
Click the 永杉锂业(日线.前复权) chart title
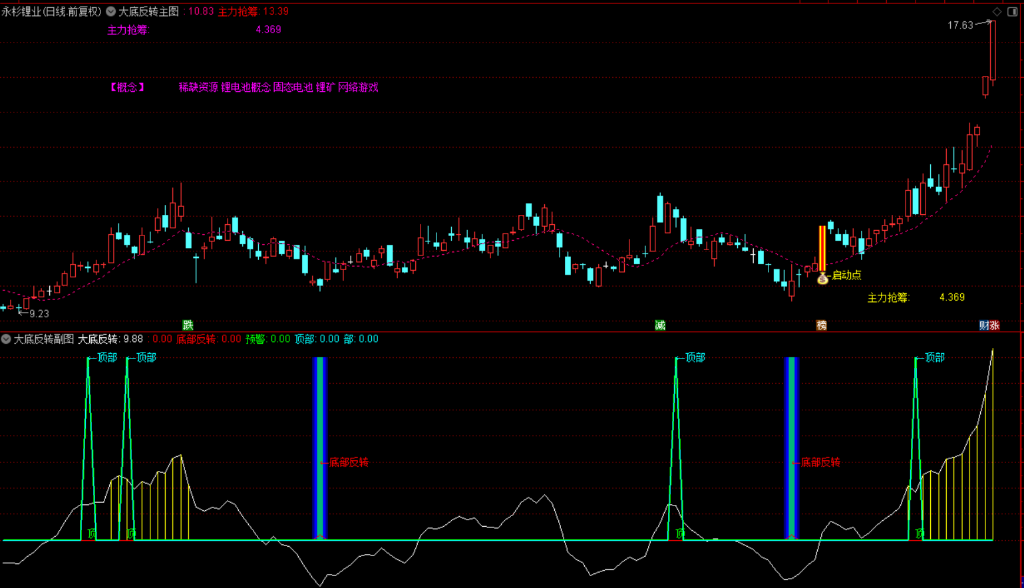(51, 11)
